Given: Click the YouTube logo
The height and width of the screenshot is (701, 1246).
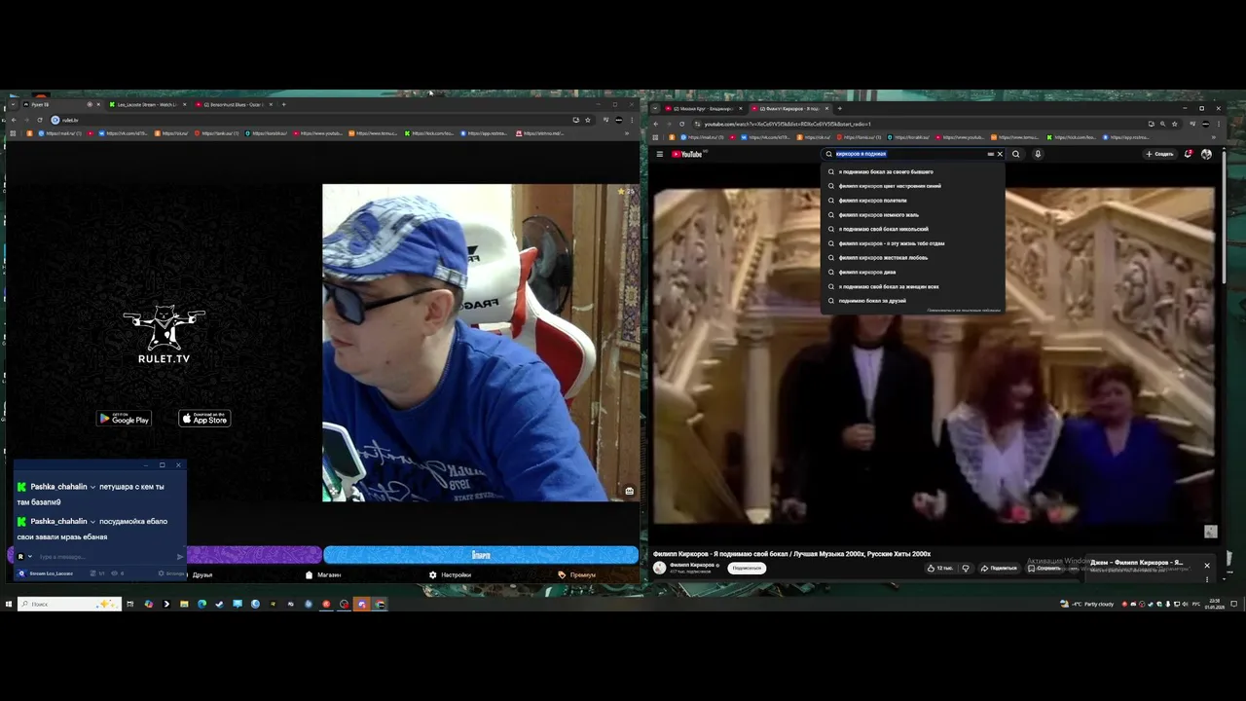Looking at the screenshot, I should (687, 154).
